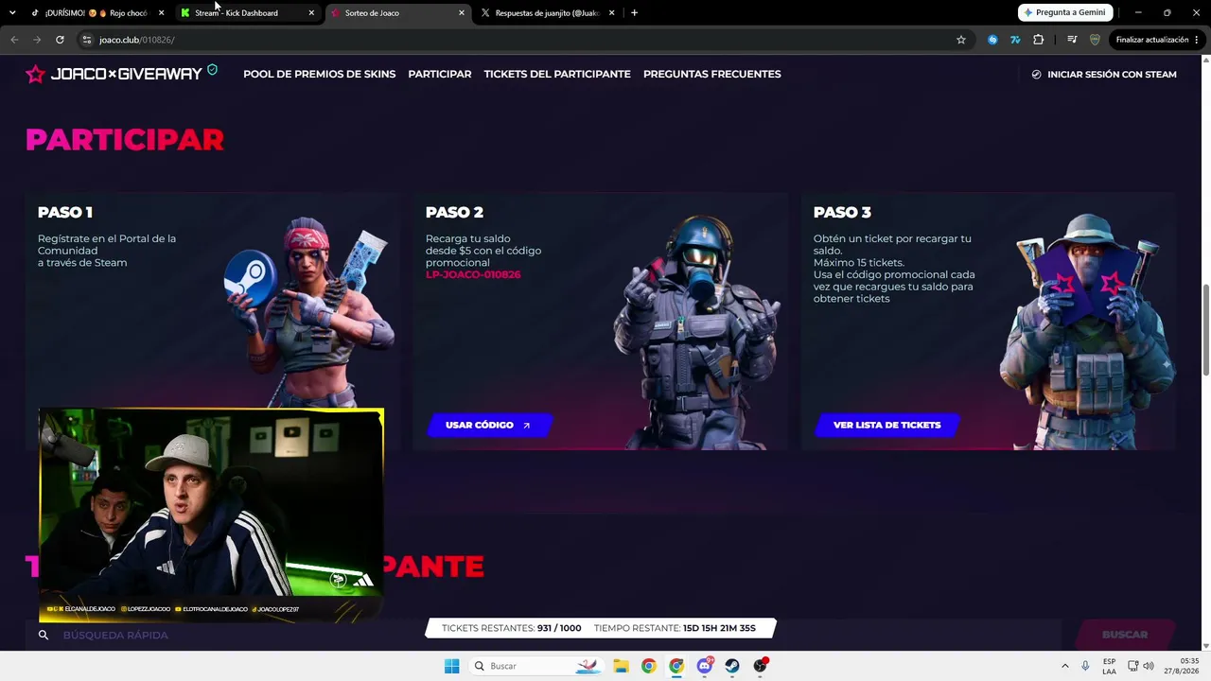Open Tickets del Participante nav item

(557, 74)
